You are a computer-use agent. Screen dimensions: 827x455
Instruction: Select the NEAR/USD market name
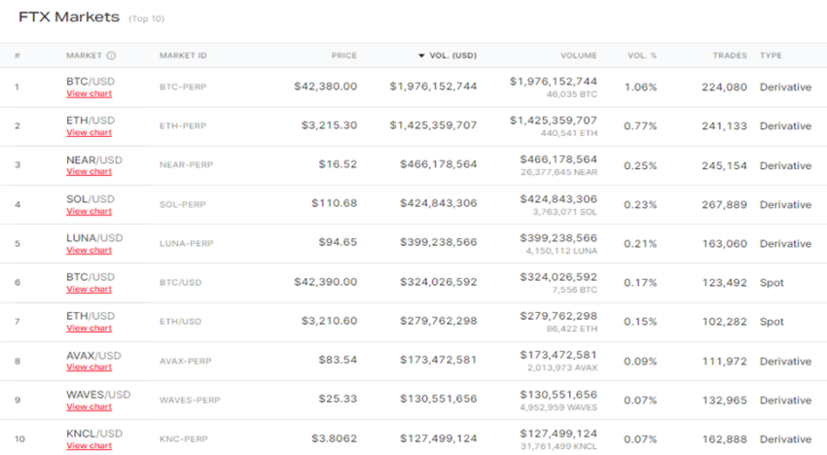(x=94, y=159)
